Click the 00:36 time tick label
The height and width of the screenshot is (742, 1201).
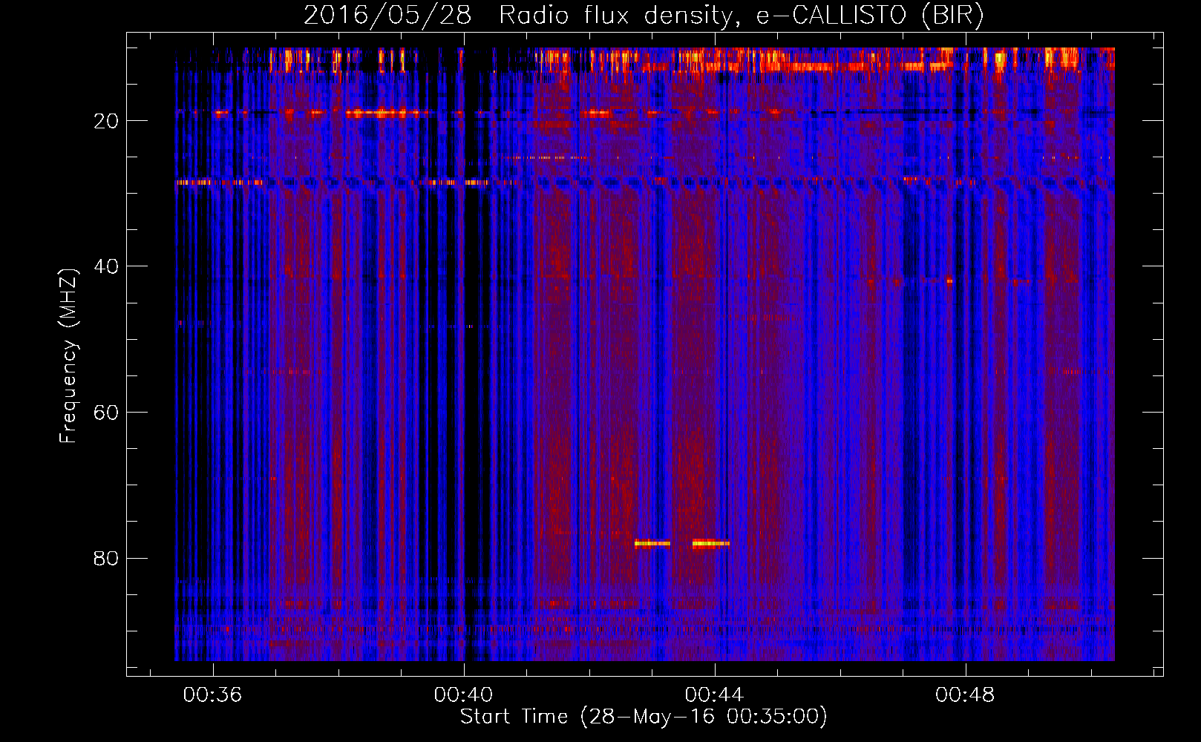213,695
